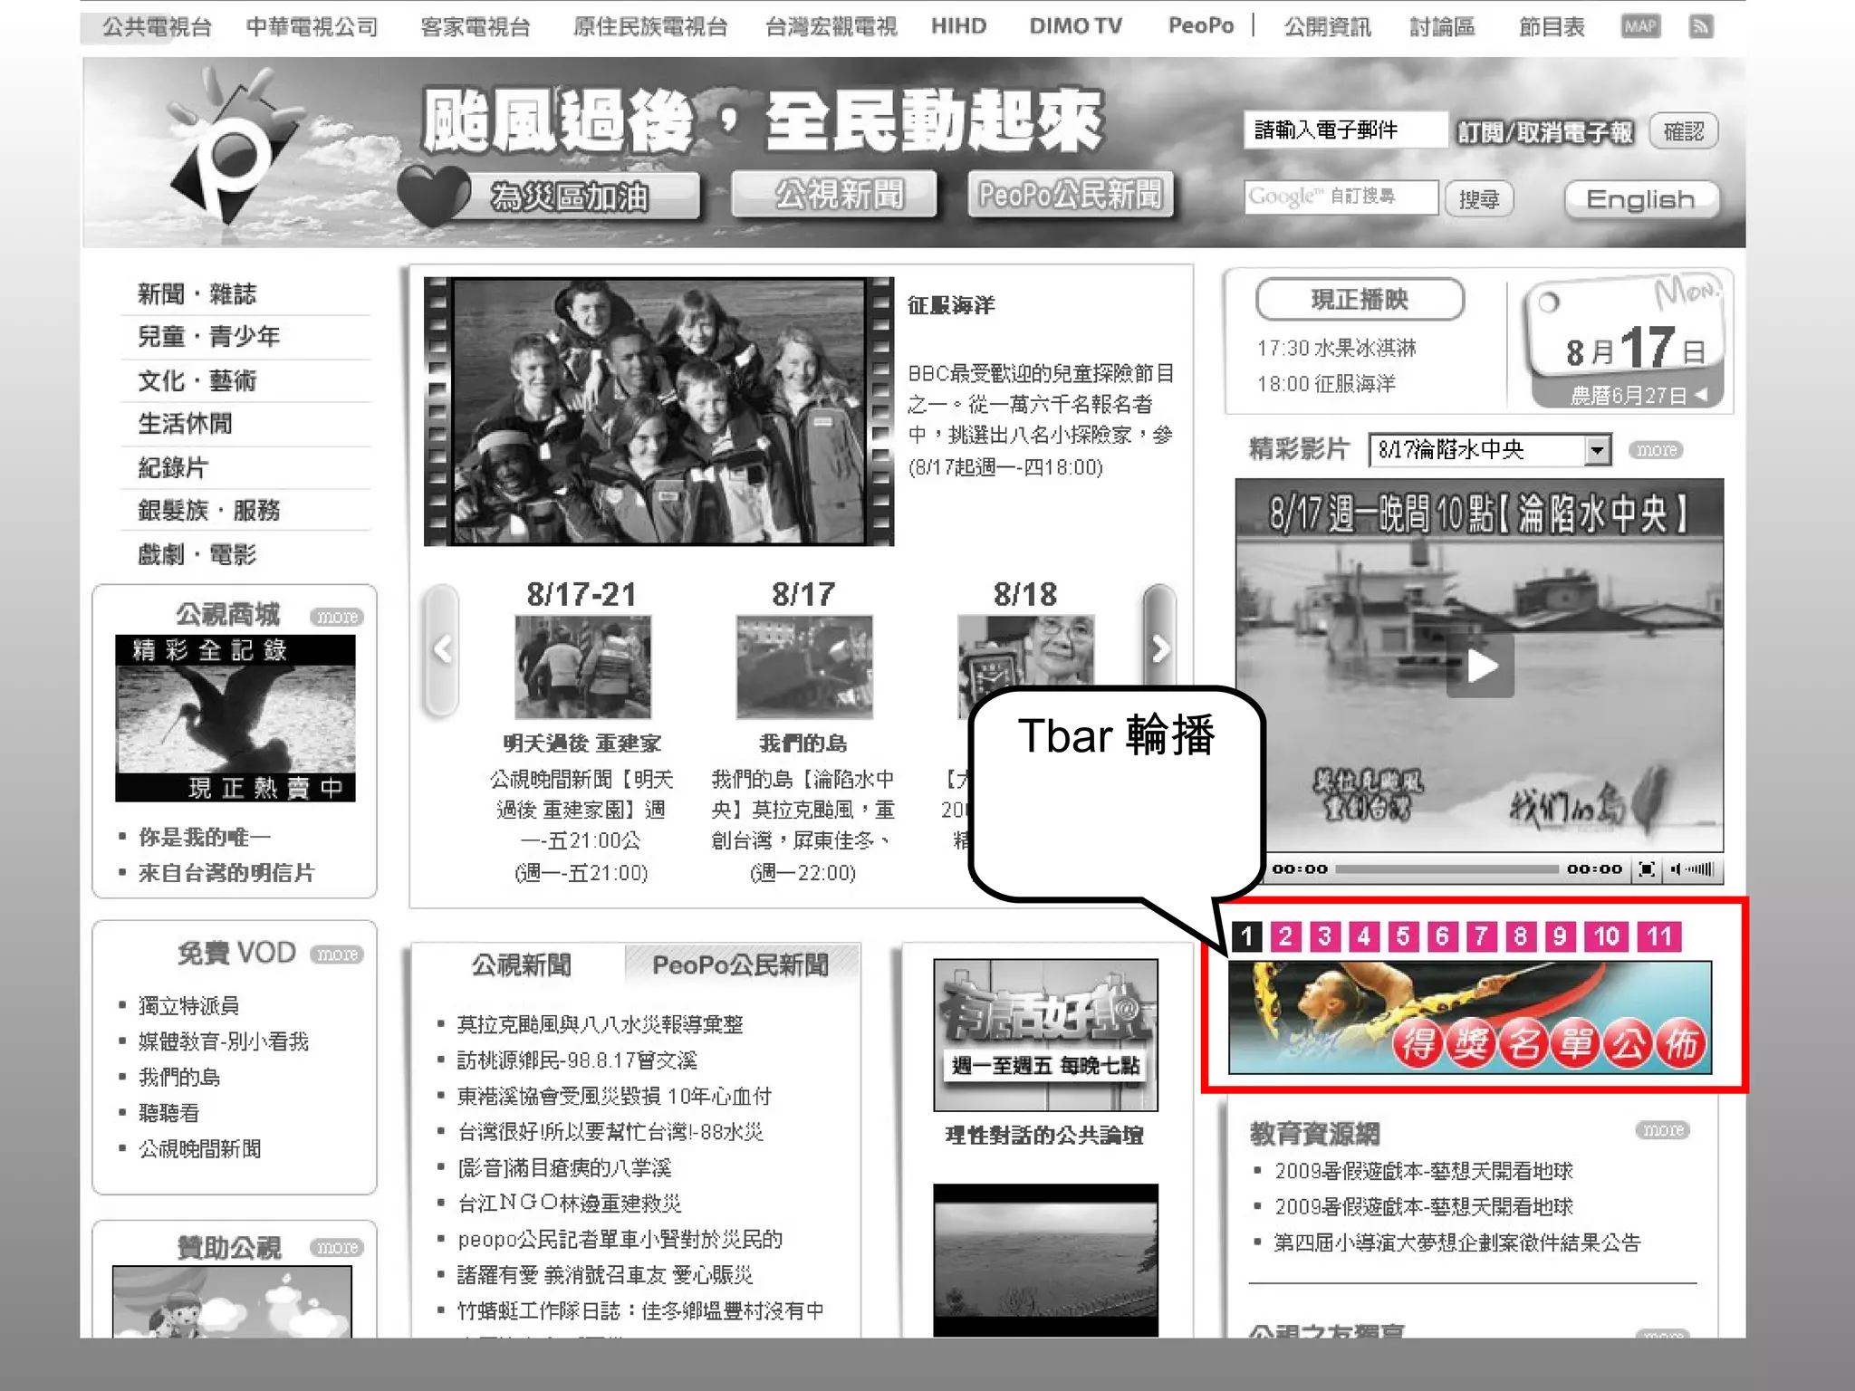The width and height of the screenshot is (1855, 1391).
Task: Open the 有話好說 program image
Action: 1045,1035
